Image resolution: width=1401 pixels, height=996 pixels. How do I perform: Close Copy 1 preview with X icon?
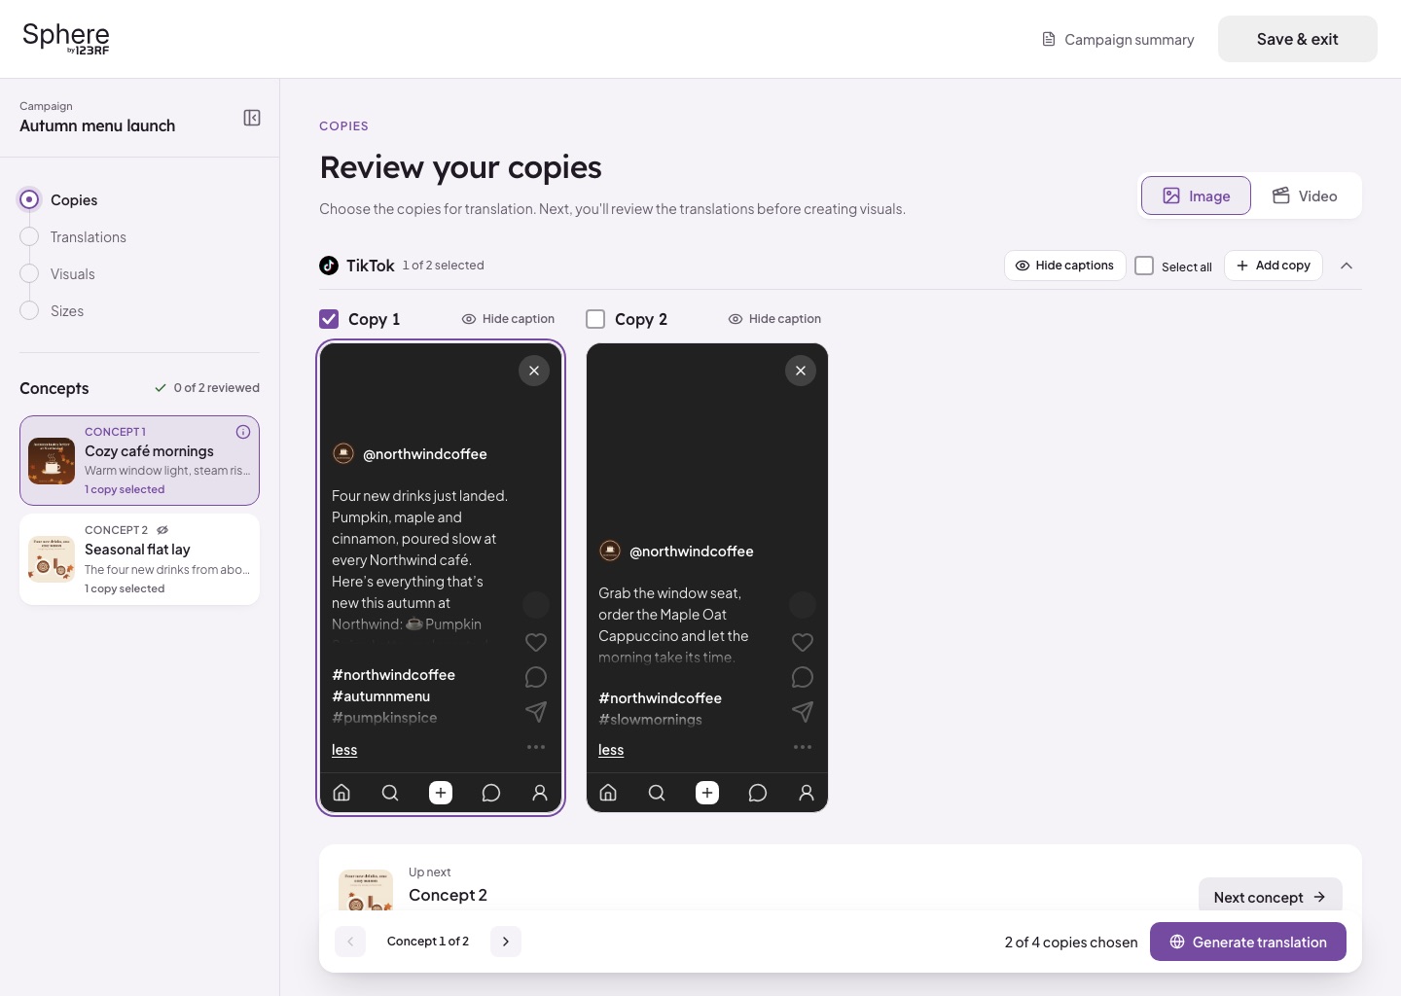pyautogui.click(x=534, y=371)
